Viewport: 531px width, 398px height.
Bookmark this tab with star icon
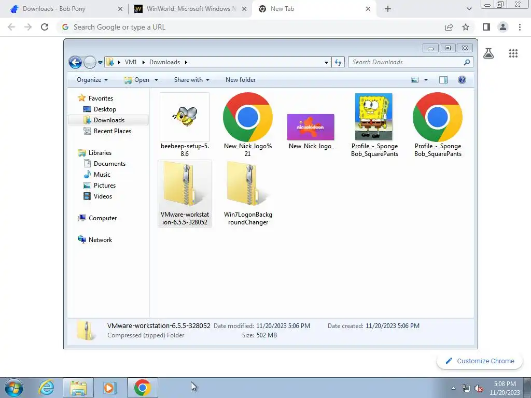point(466,27)
